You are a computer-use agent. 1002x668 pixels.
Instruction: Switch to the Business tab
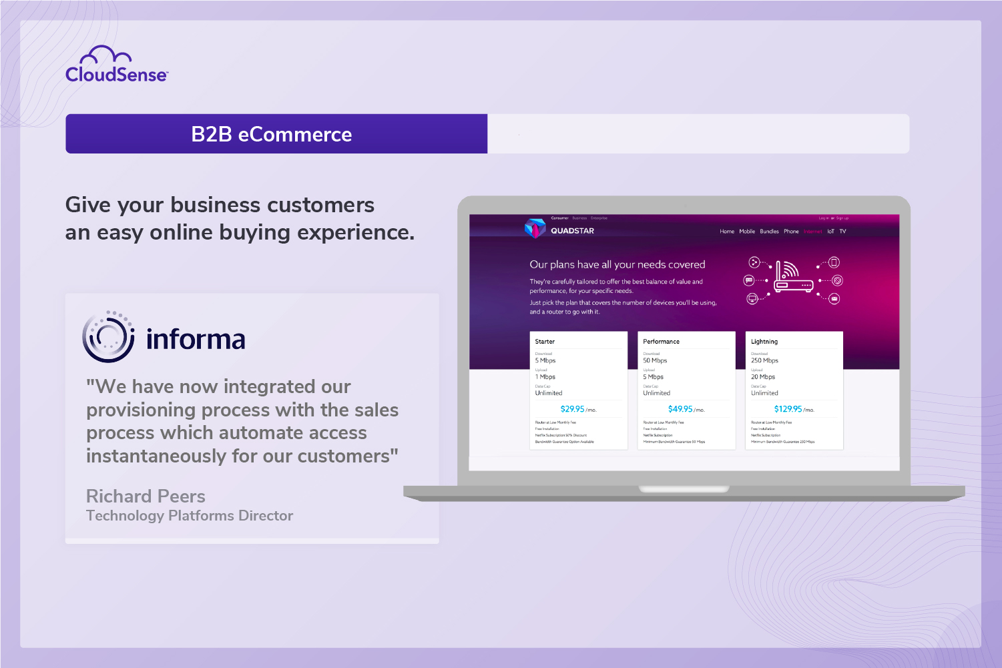[579, 218]
